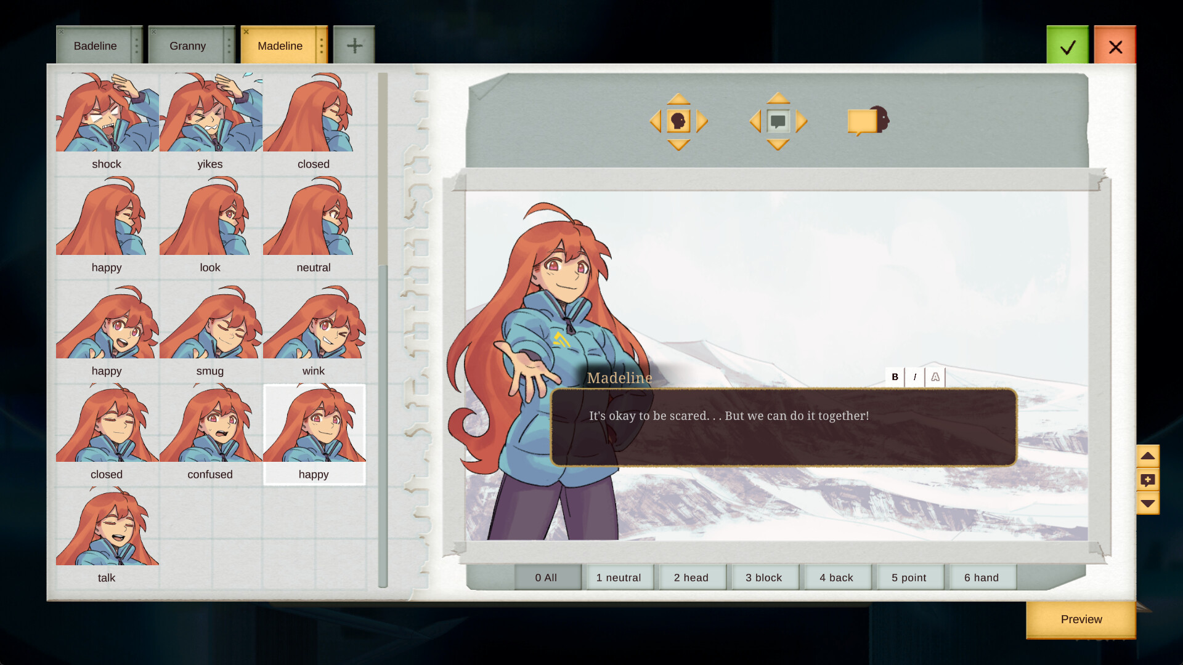The image size is (1183, 665).
Task: Open the Badeline tab options dots
Action: click(x=137, y=46)
